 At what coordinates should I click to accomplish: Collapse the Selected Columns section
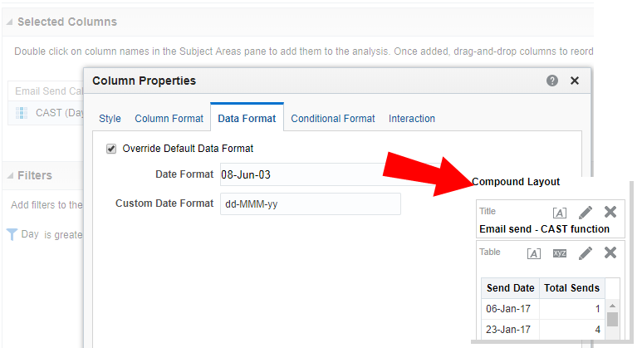pyautogui.click(x=9, y=22)
